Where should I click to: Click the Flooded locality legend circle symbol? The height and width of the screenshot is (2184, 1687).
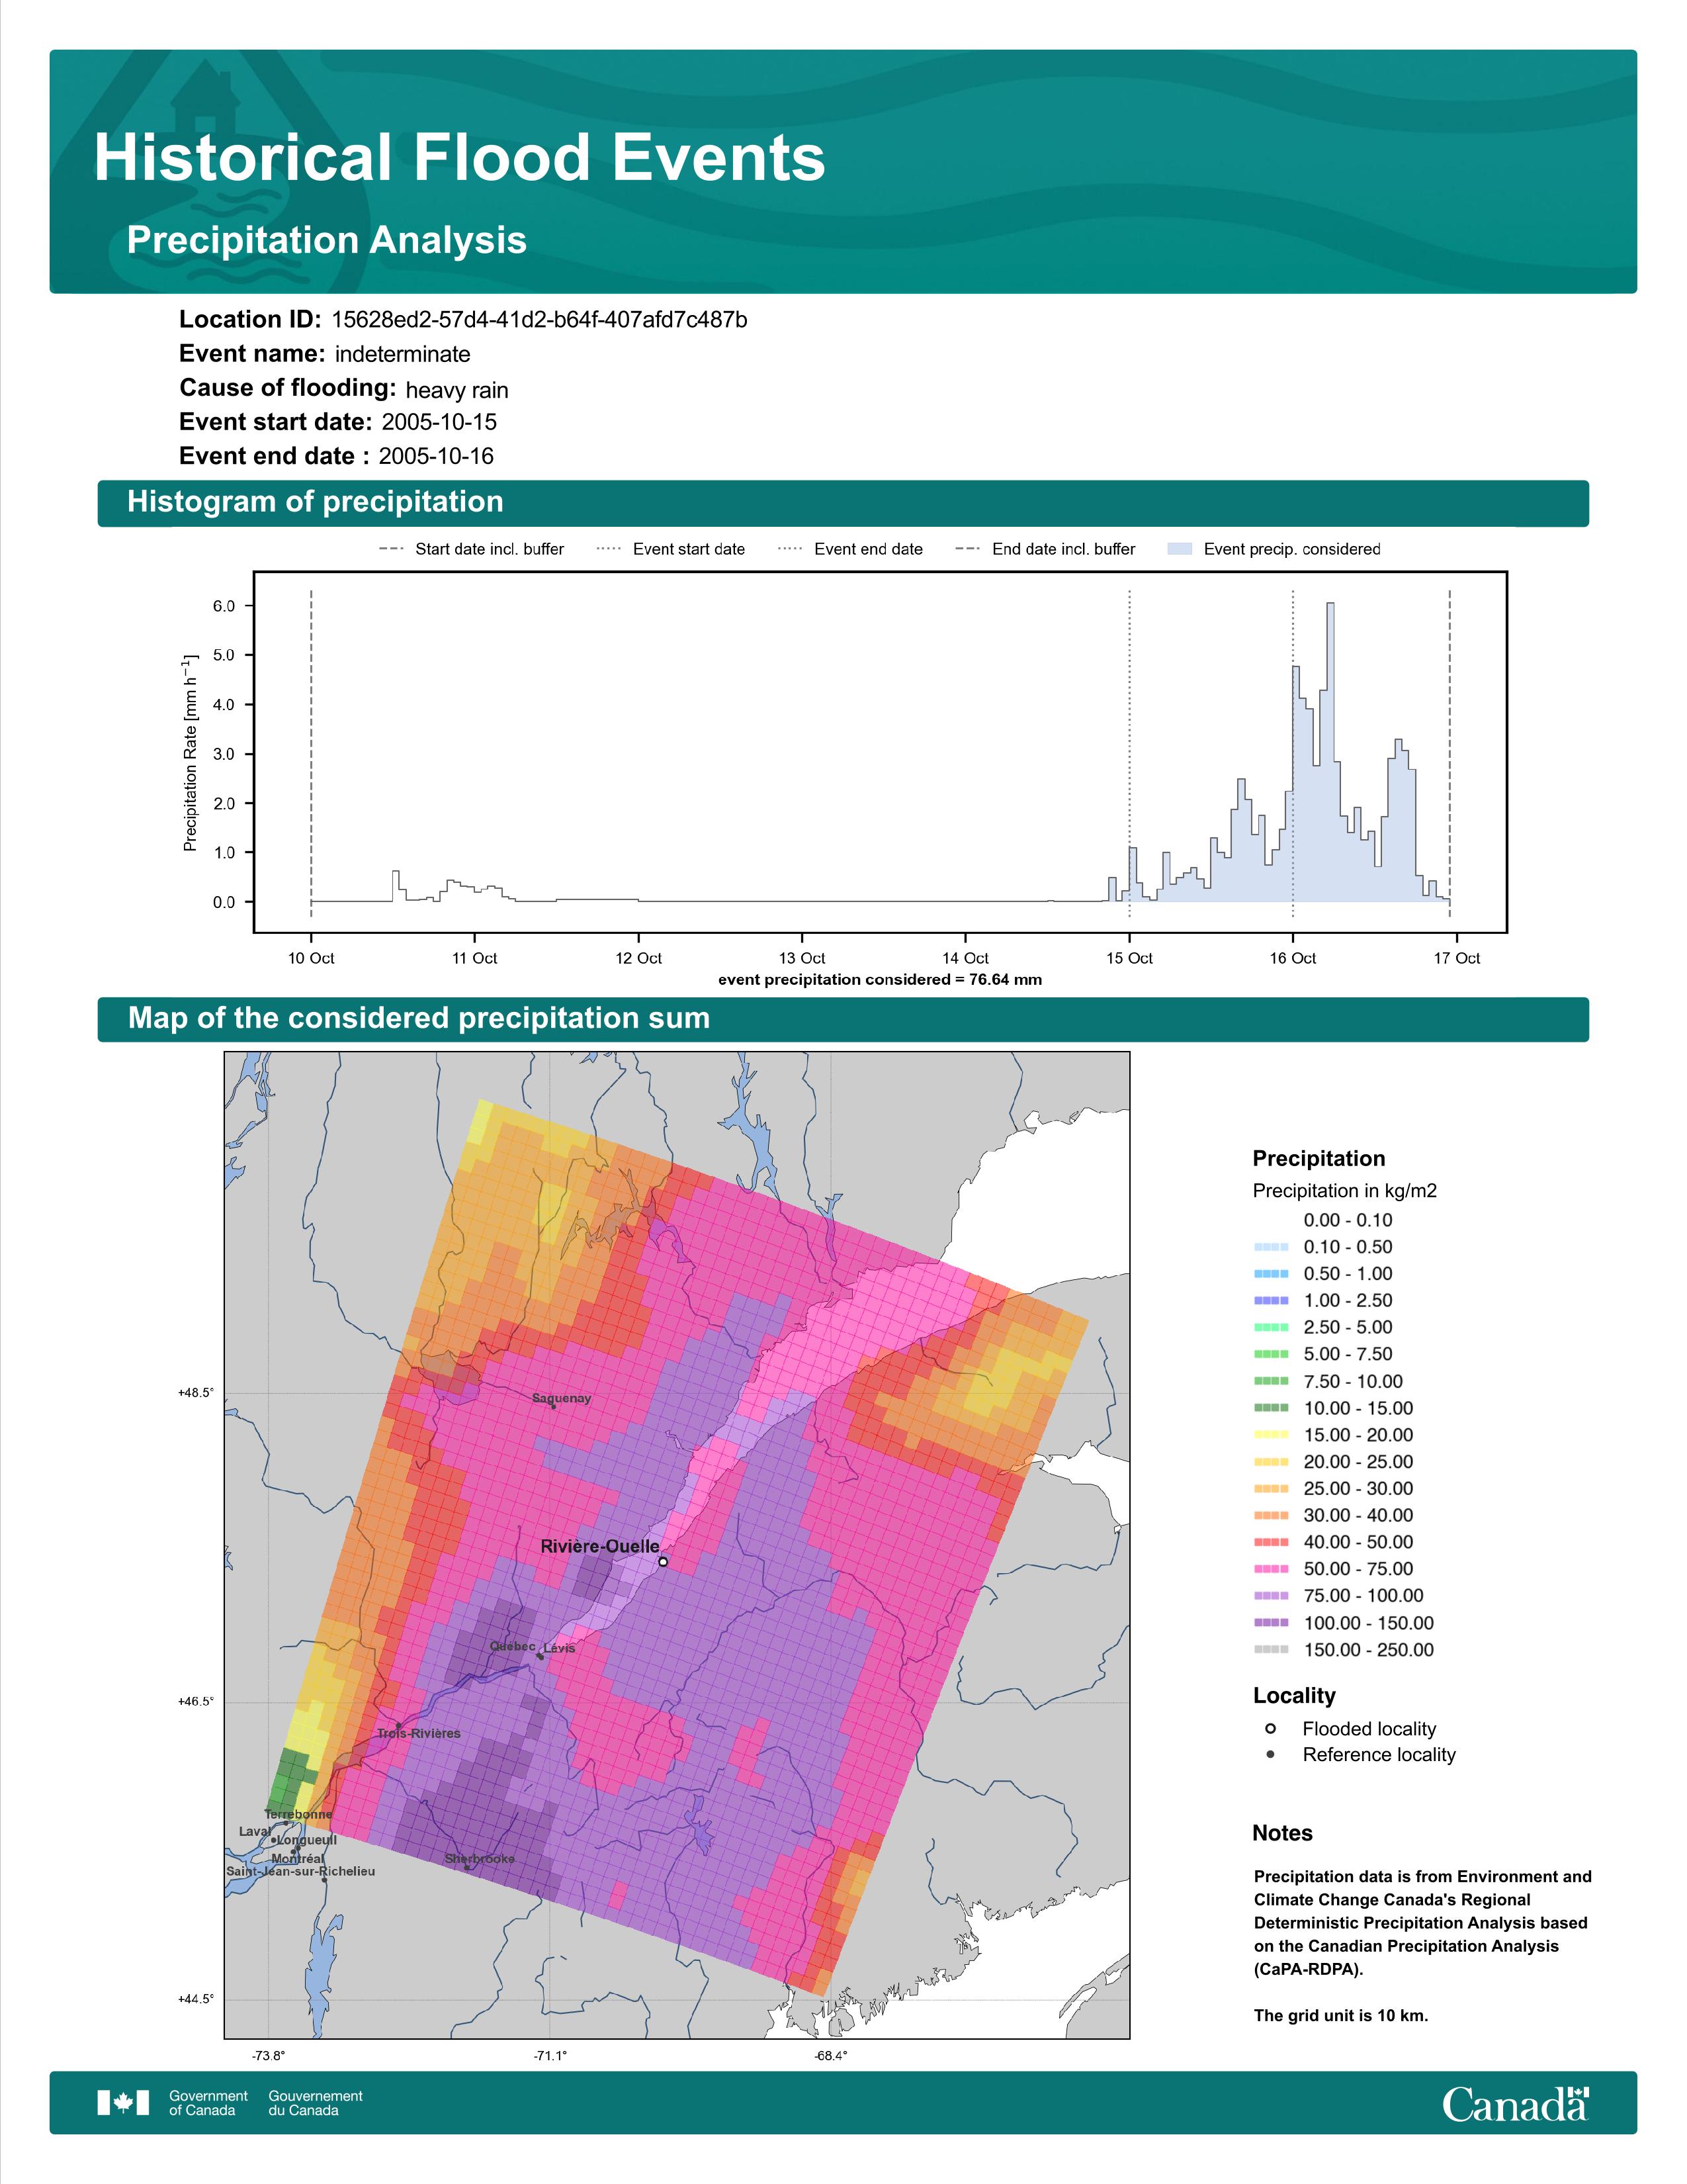1270,1728
